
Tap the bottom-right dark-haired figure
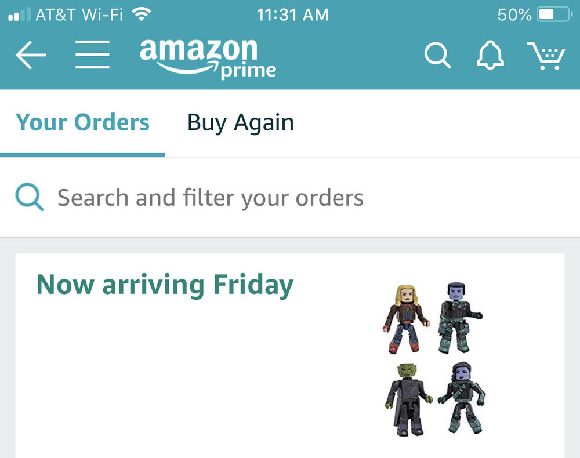tap(462, 398)
